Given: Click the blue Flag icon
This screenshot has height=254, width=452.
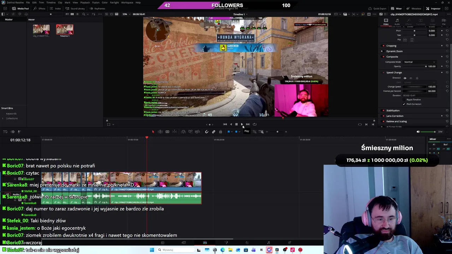Looking at the screenshot, I should coord(228,132).
